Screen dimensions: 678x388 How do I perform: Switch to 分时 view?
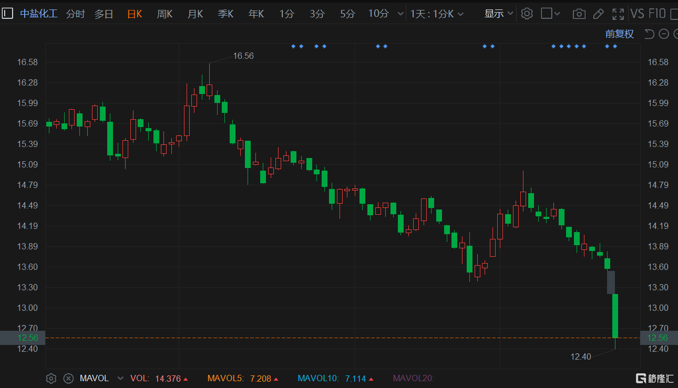point(75,14)
